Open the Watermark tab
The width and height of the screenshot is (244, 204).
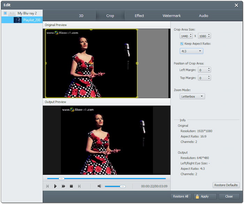pos(171,16)
